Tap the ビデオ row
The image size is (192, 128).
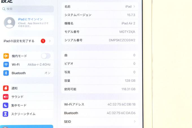100,64
